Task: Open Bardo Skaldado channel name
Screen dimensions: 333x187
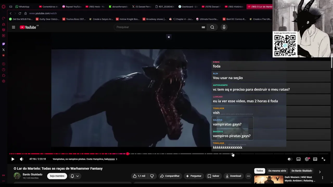Action: pyautogui.click(x=33, y=175)
